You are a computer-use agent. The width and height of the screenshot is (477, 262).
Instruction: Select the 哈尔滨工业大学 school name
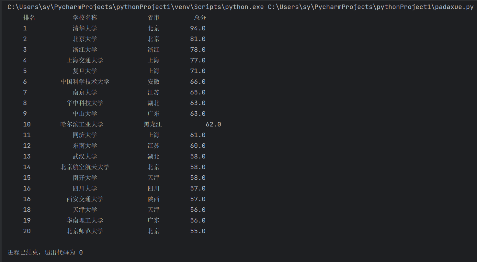82,125
